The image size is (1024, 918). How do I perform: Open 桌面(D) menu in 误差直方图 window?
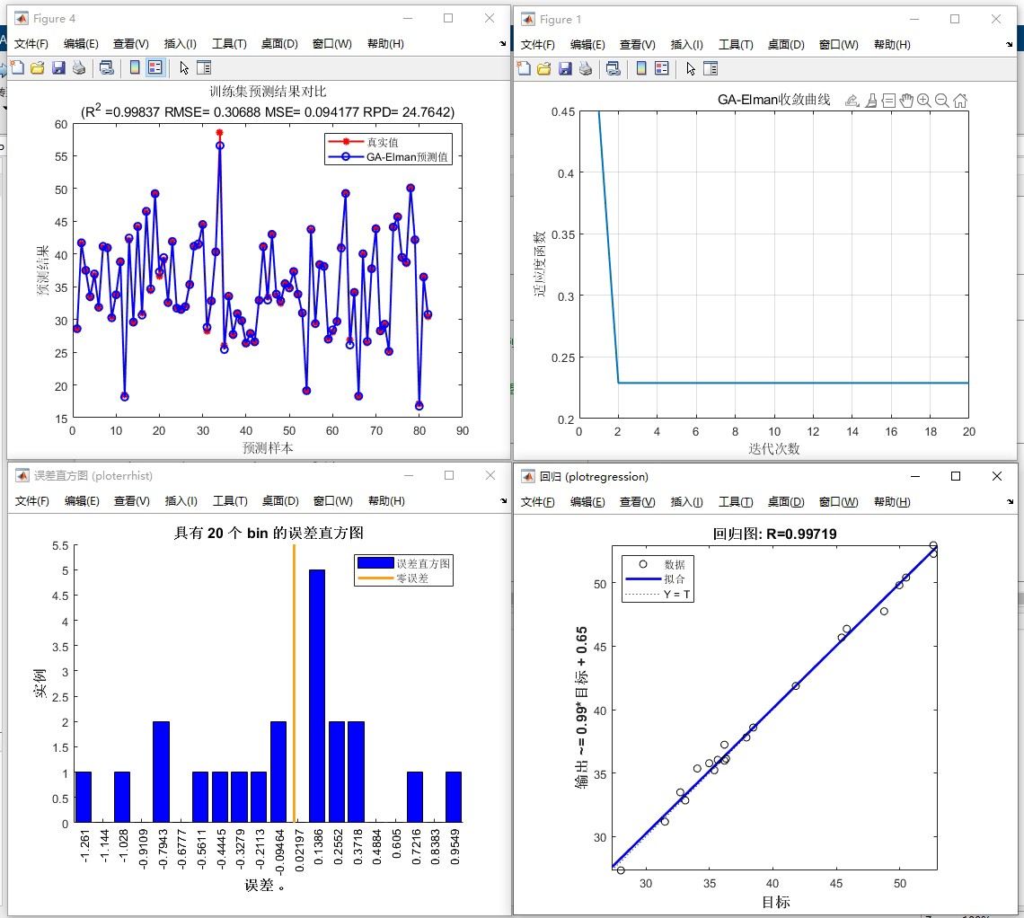(280, 501)
